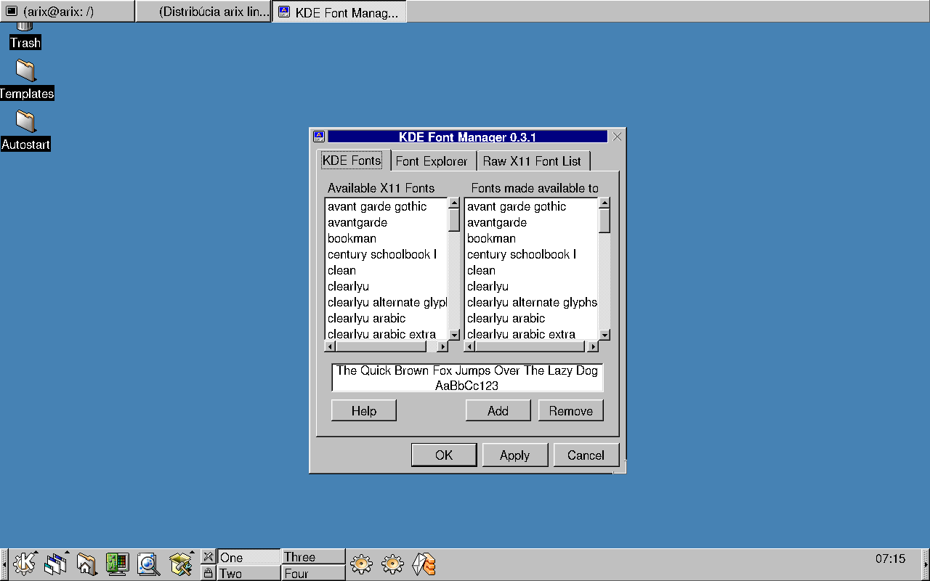Open the Home directory folder icon
930x581 pixels.
tap(86, 563)
